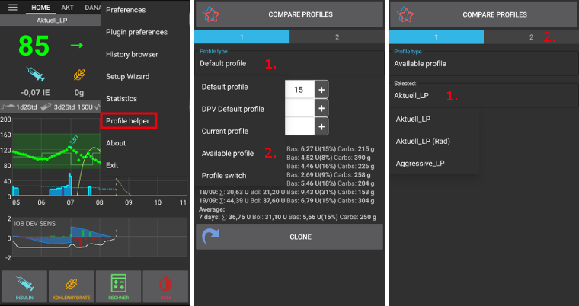The width and height of the screenshot is (579, 306).
Task: Choose Profile switch option in dropdown list
Action: coord(224,176)
